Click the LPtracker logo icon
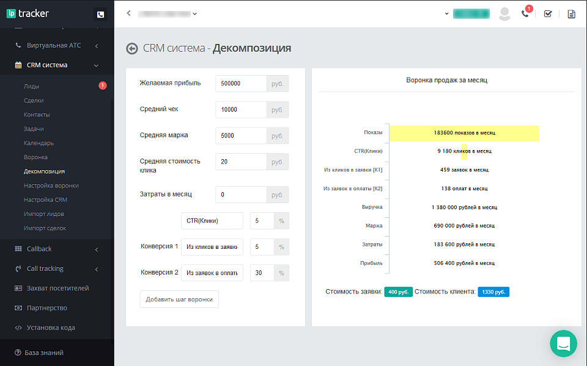The image size is (587, 366). click(x=12, y=12)
